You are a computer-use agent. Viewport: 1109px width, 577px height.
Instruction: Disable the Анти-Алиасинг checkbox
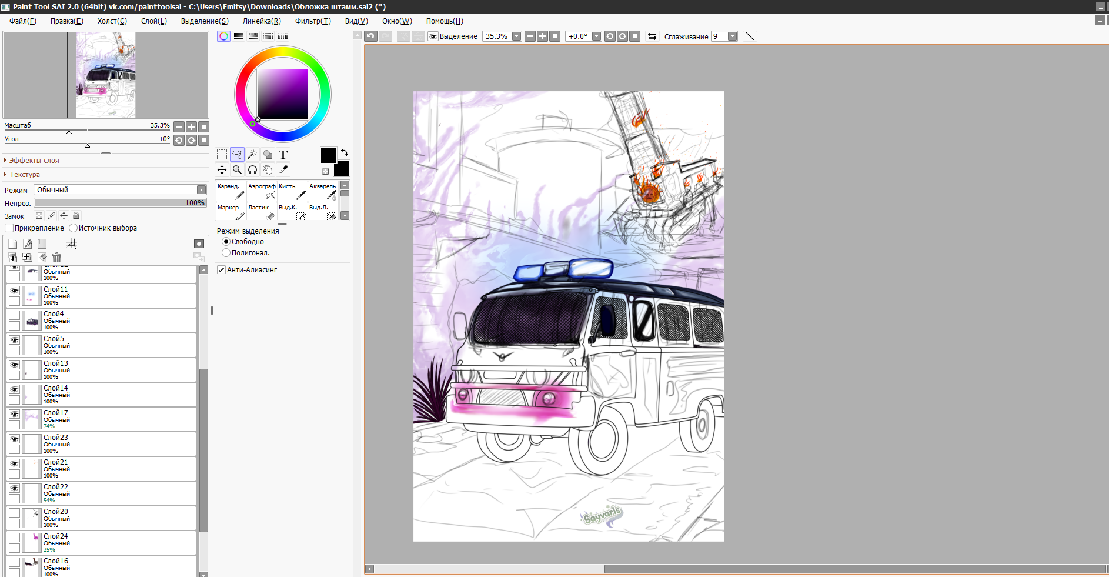(x=222, y=270)
